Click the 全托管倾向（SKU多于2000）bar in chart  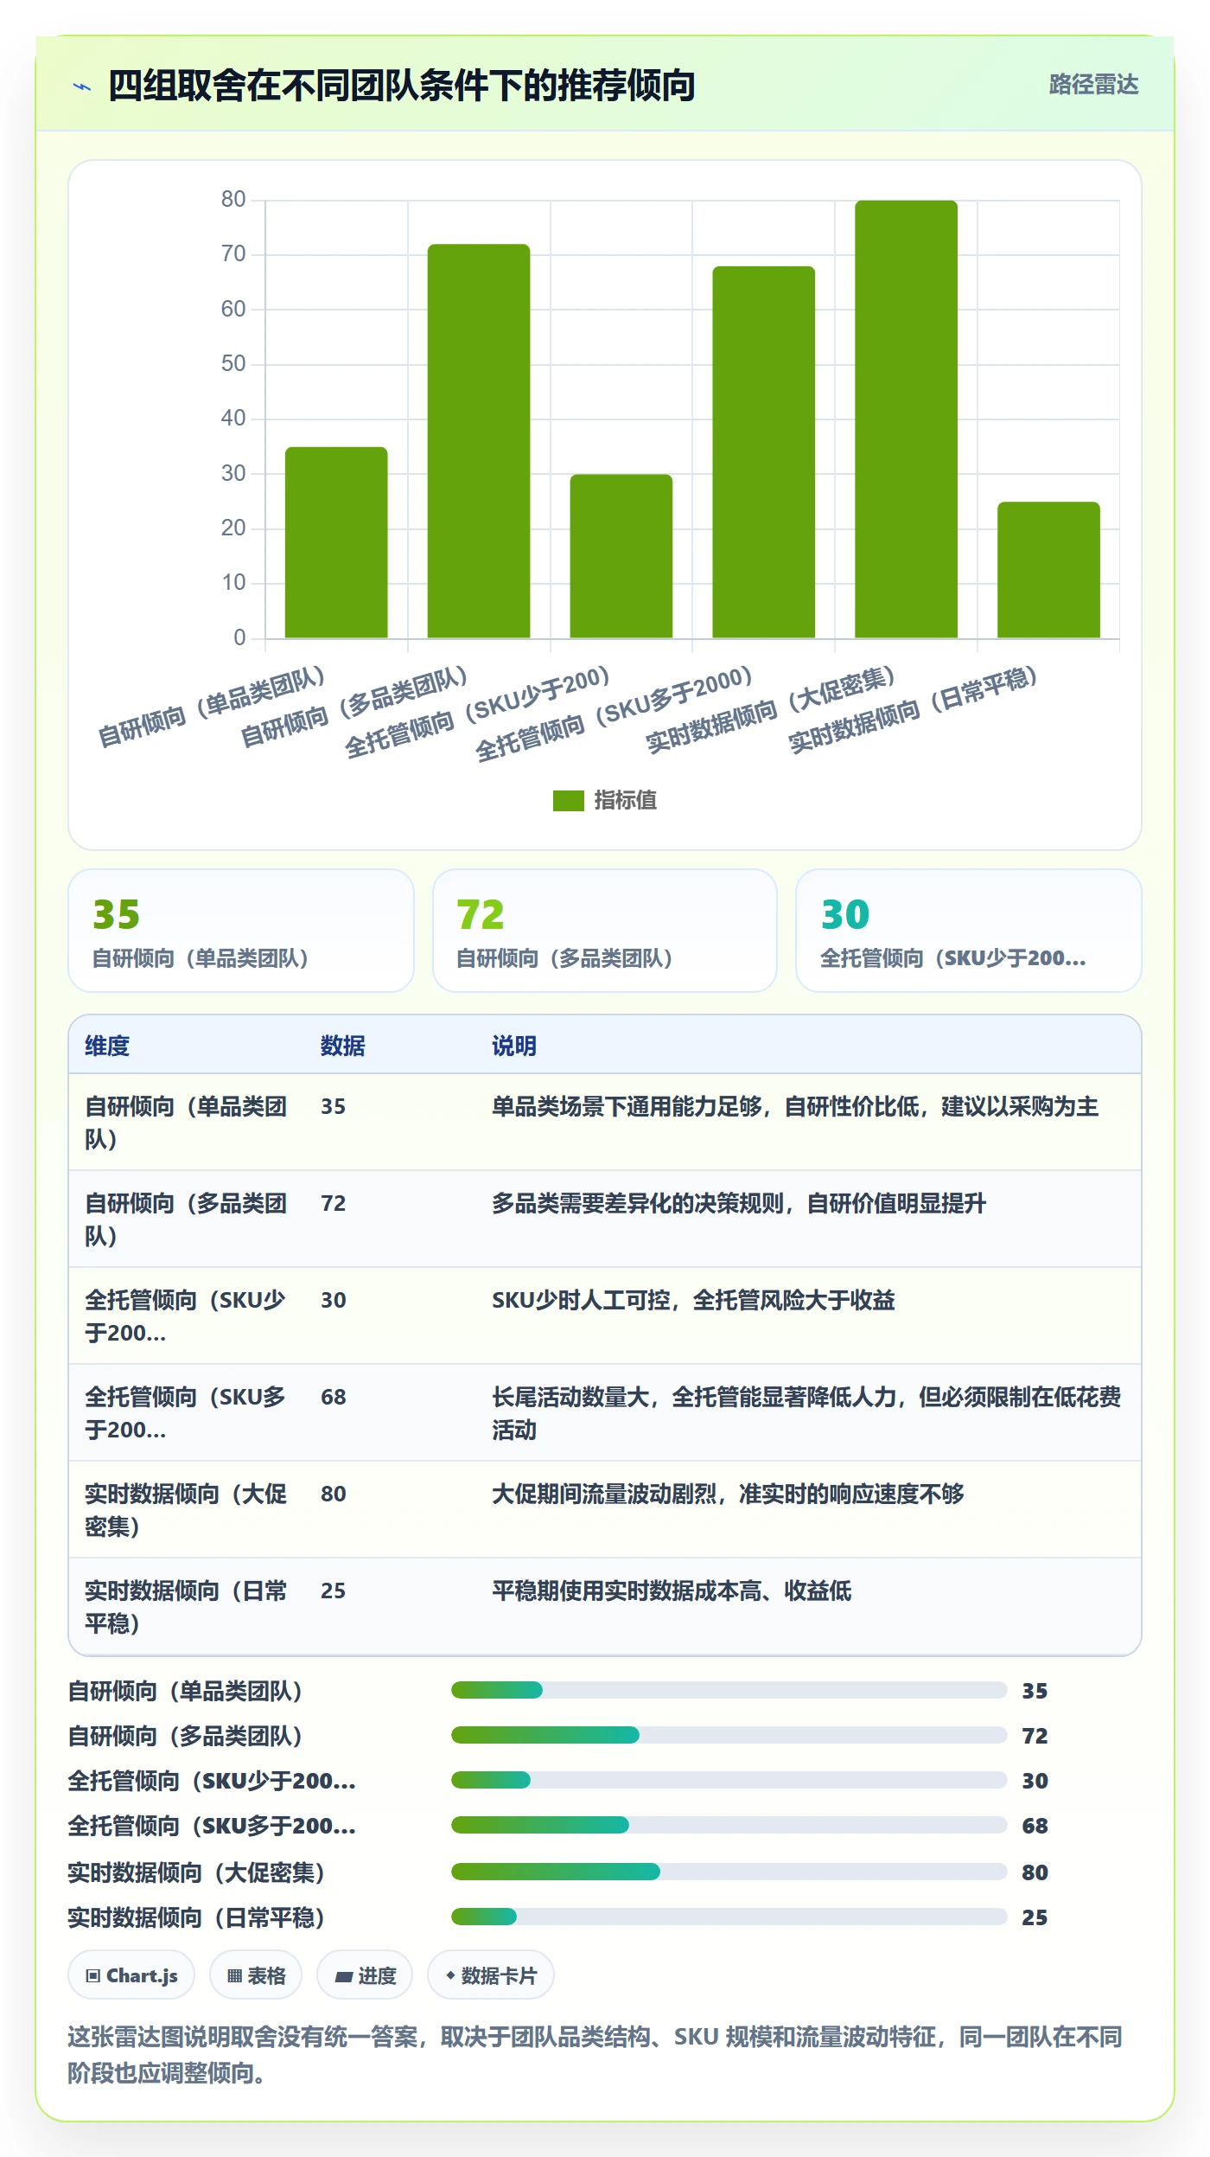tap(763, 452)
